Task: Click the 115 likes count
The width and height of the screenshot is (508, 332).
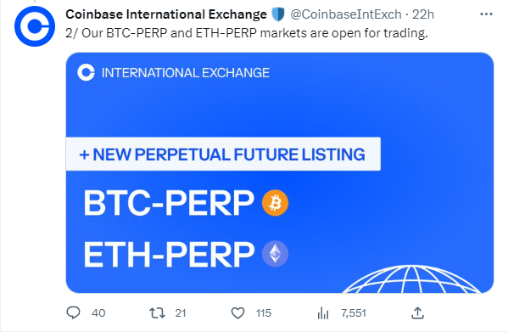Action: 264,313
